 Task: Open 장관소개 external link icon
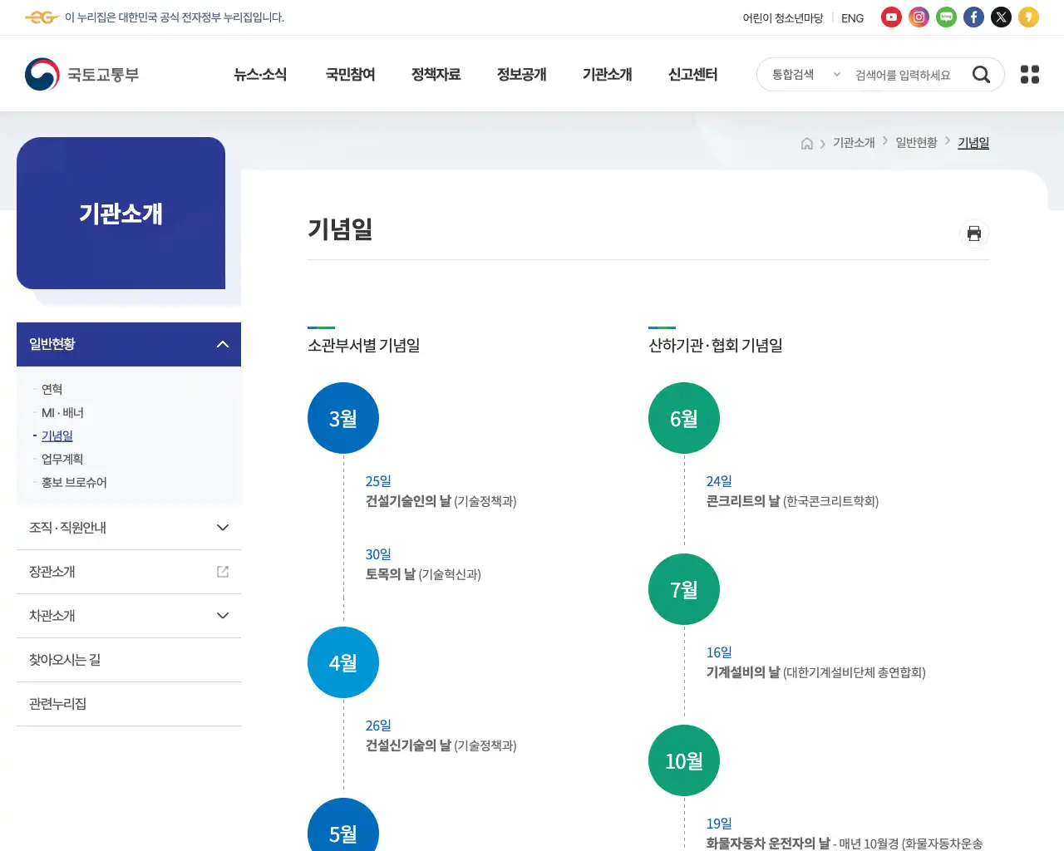[x=223, y=572]
